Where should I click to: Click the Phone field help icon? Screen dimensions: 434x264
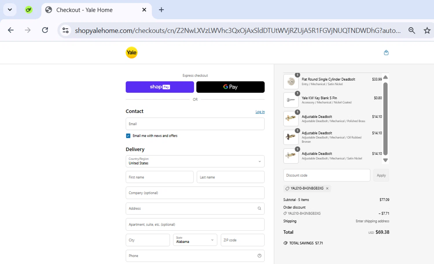click(259, 256)
